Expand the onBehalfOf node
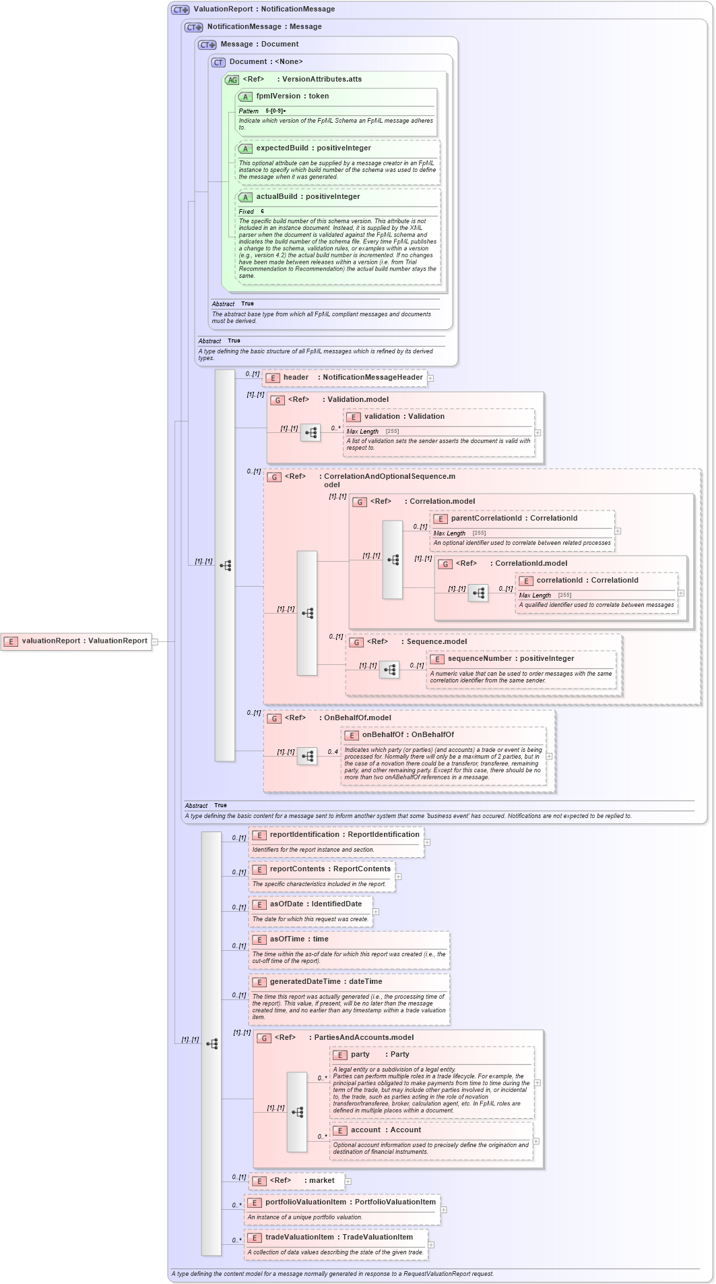Image resolution: width=716 pixels, height=1284 pixels. click(549, 757)
